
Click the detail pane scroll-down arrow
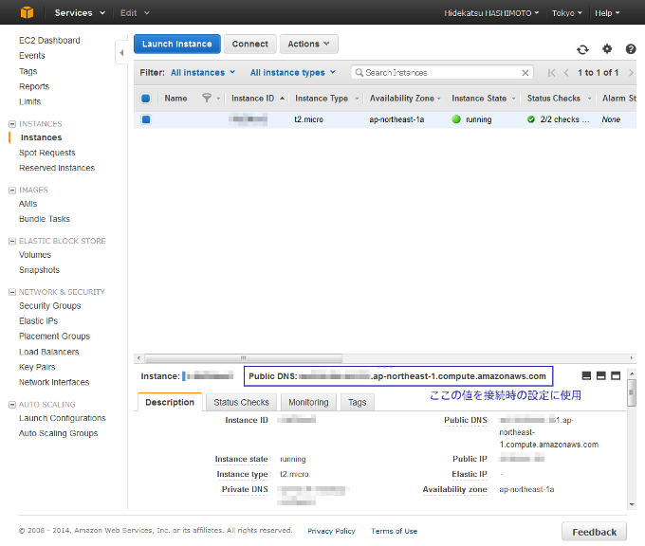632,504
